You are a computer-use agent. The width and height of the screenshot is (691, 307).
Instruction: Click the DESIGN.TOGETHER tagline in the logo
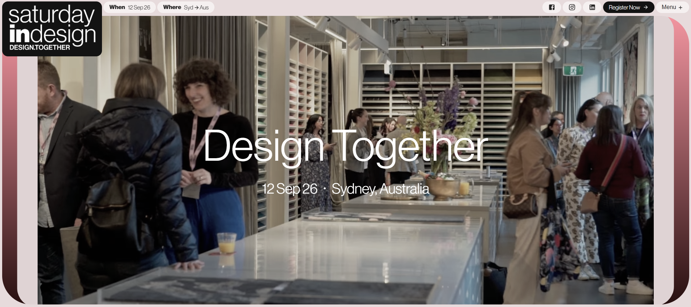[40, 47]
